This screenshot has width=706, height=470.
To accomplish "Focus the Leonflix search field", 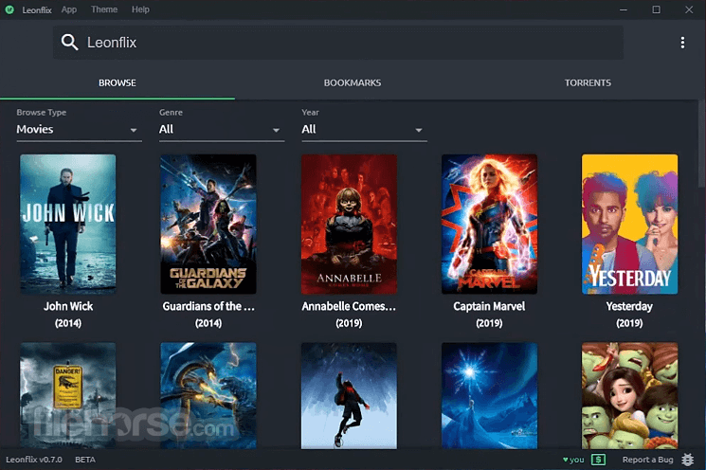I will pos(338,43).
